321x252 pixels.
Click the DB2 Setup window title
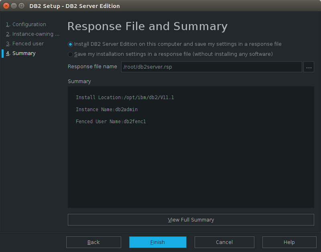point(75,6)
